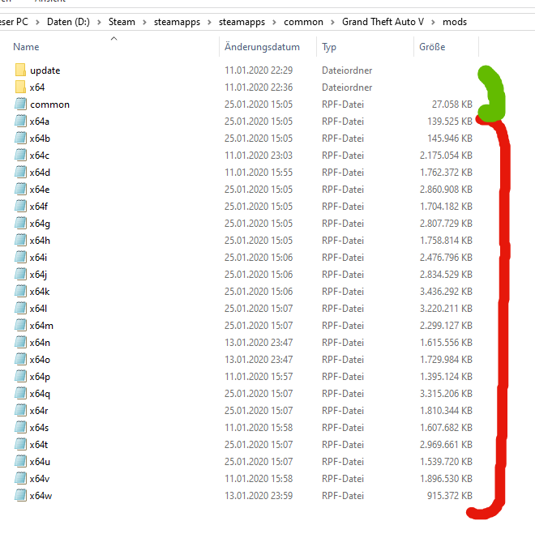The width and height of the screenshot is (535, 538).
Task: Expand the breadcrumb arrow after Daten (D:)
Action: click(x=99, y=23)
